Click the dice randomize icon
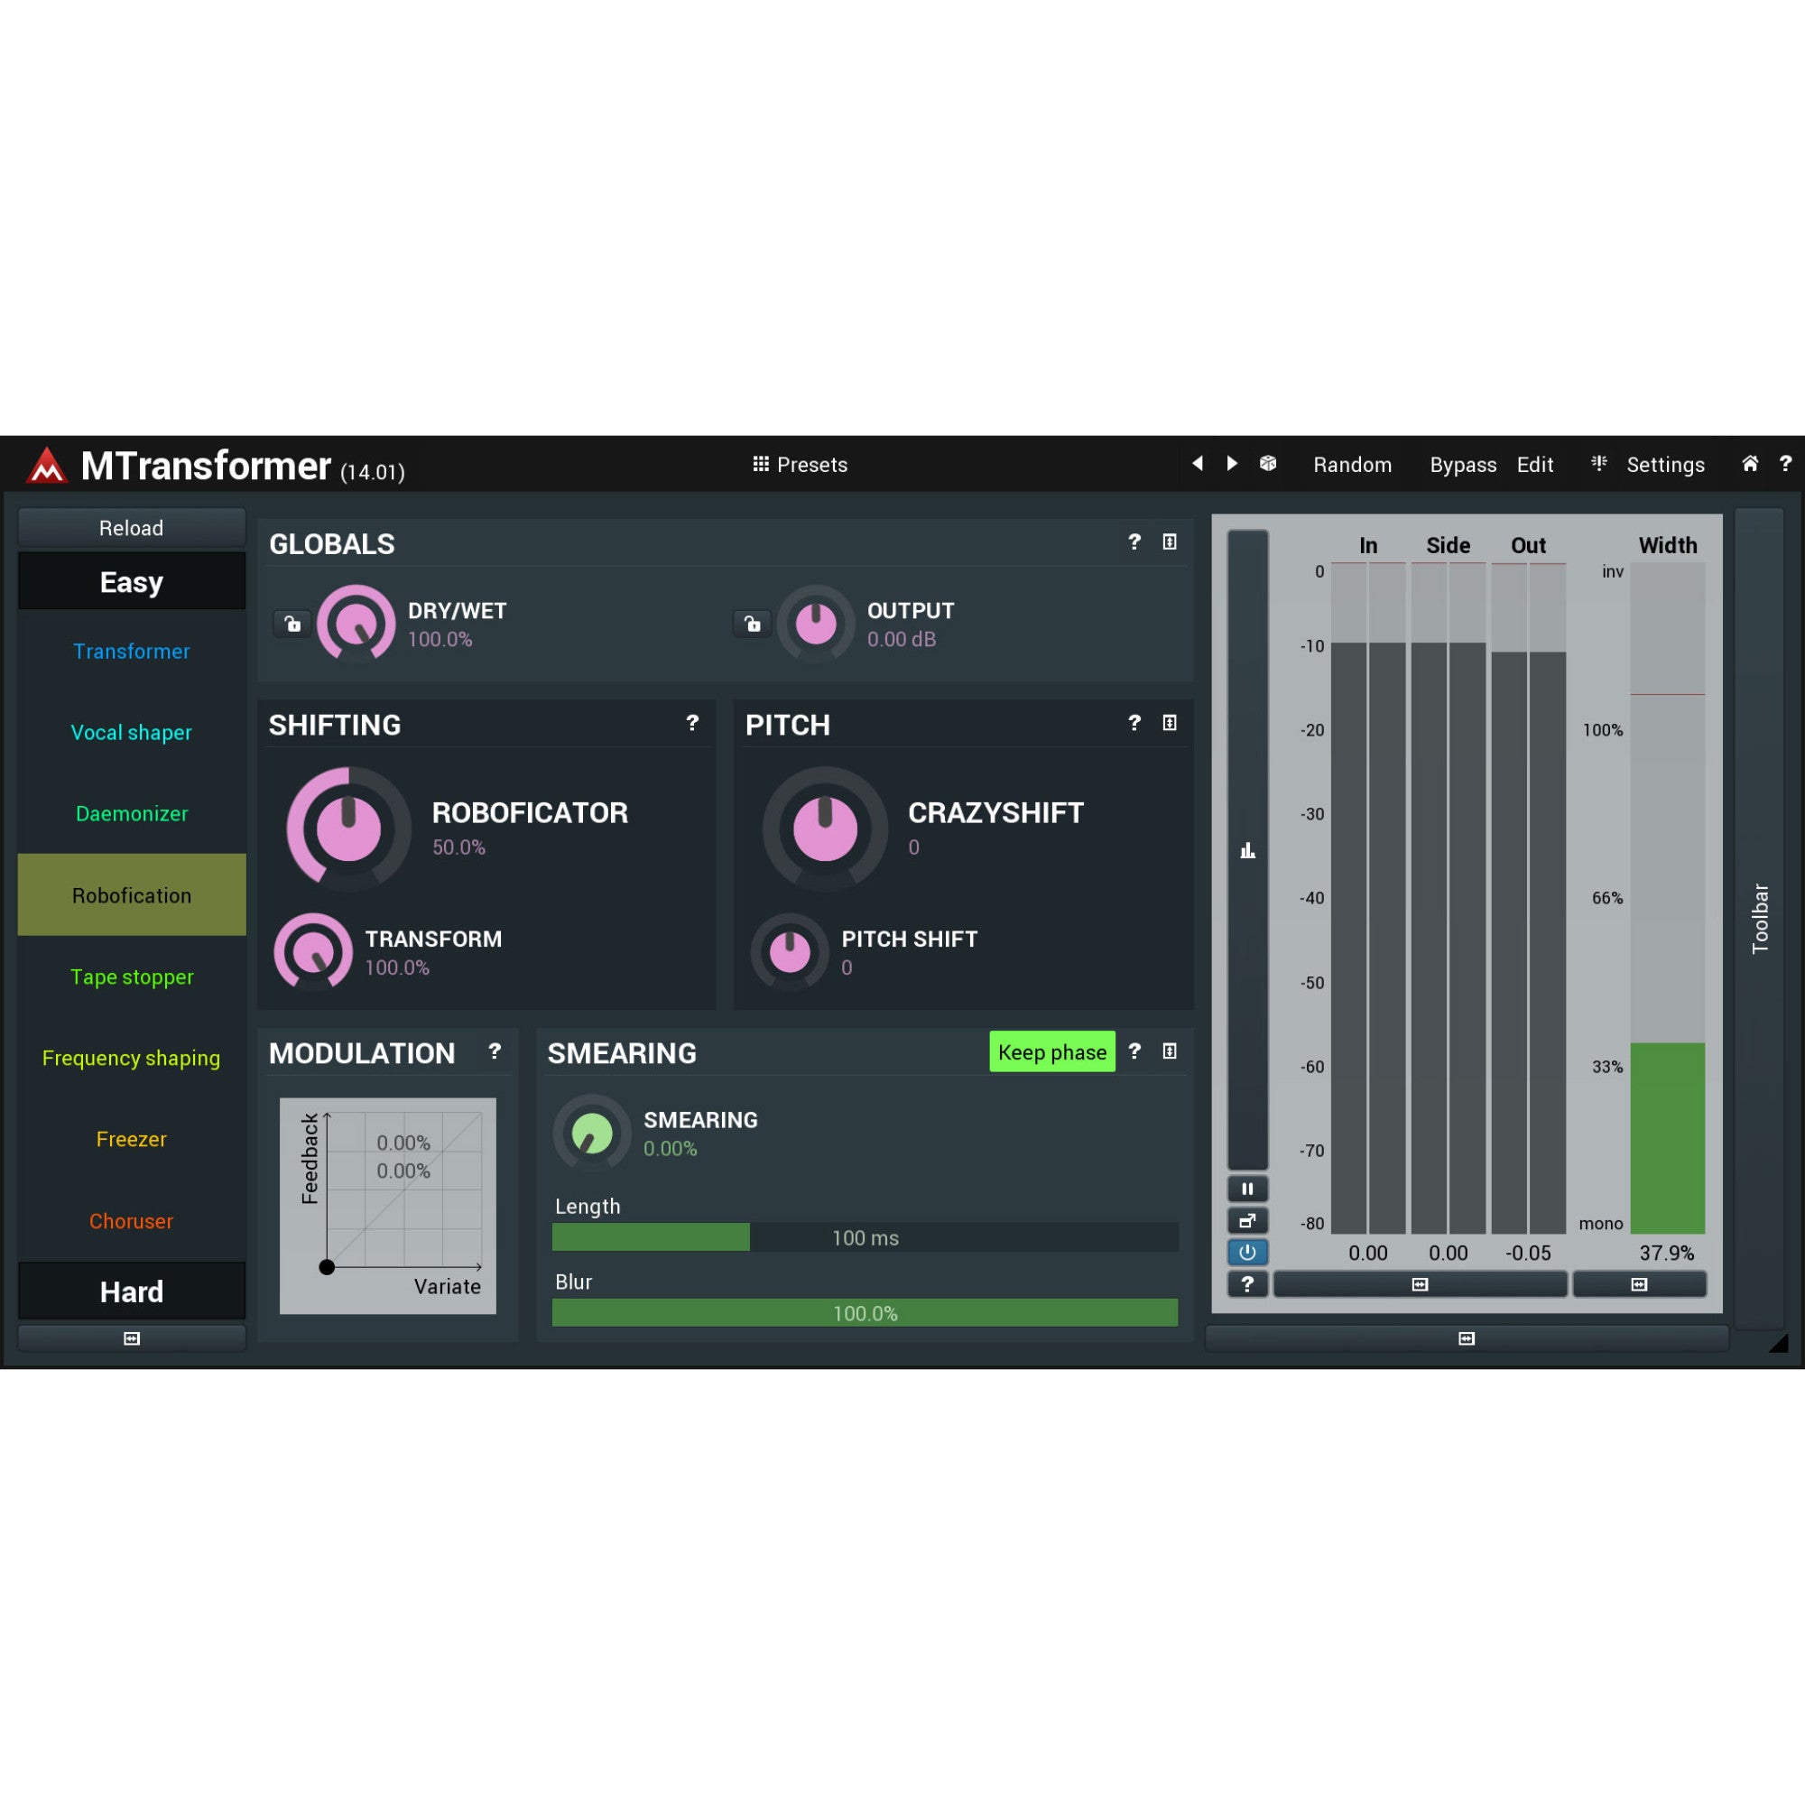This screenshot has width=1805, height=1805. pos(1268,463)
